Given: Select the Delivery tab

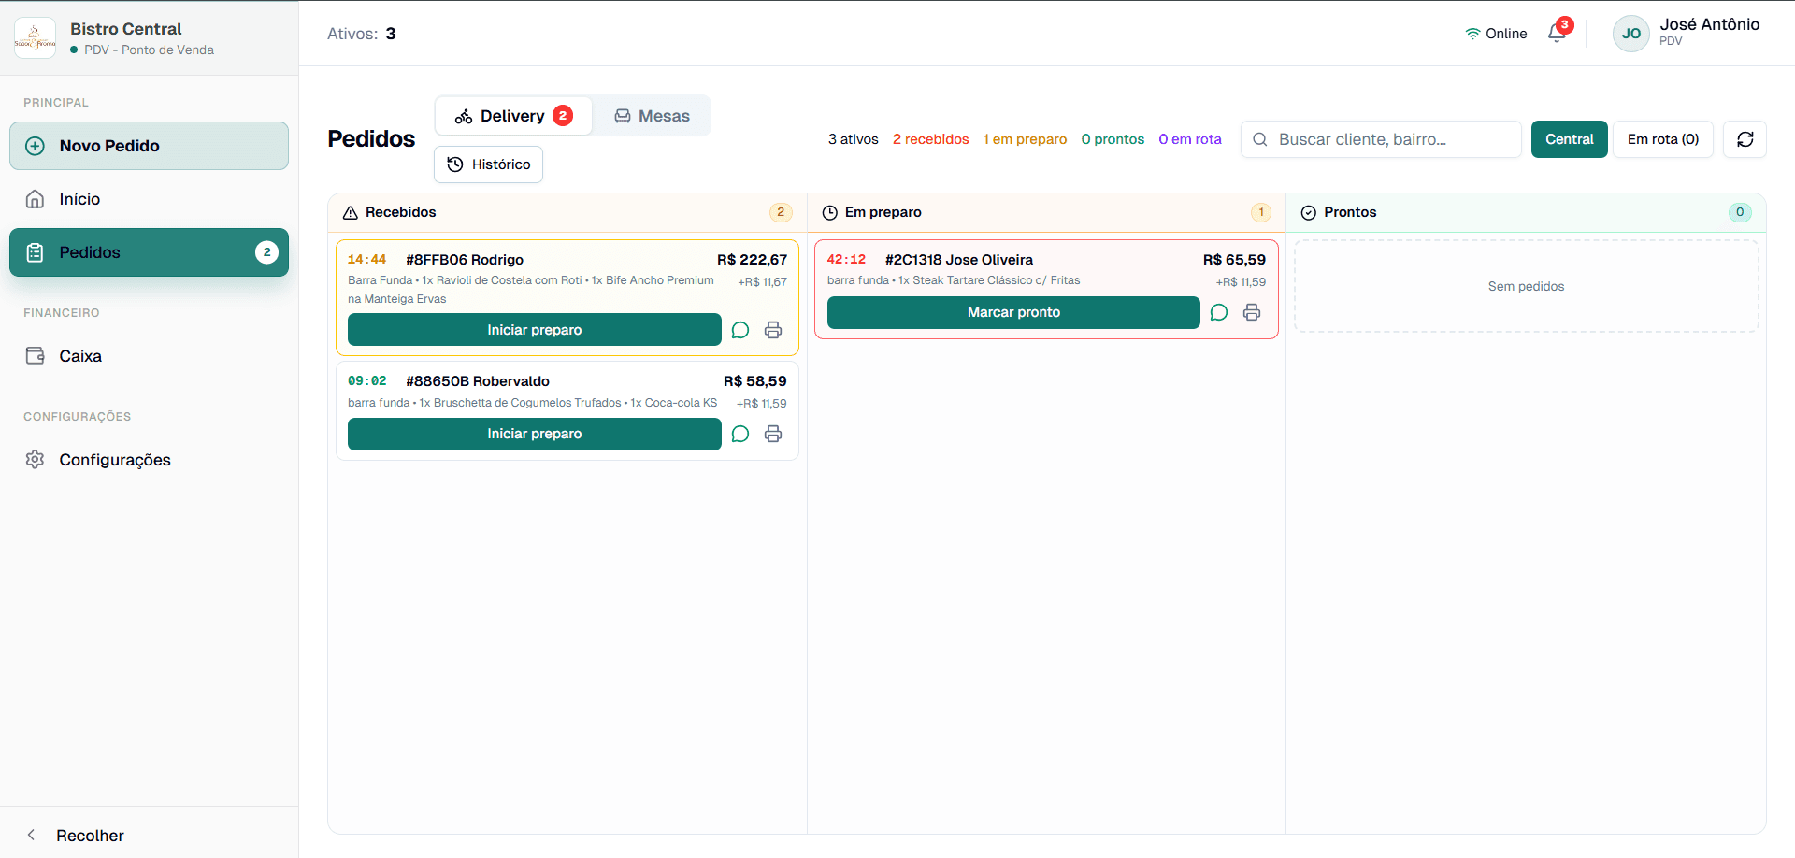Looking at the screenshot, I should tap(513, 116).
